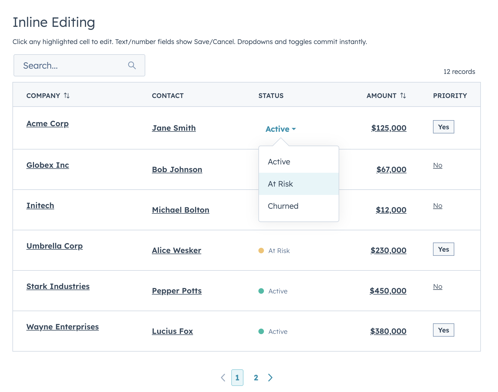Image resolution: width=498 pixels, height=392 pixels.
Task: Click the yellow At Risk dot for Umbrella Corp
Action: [261, 251]
